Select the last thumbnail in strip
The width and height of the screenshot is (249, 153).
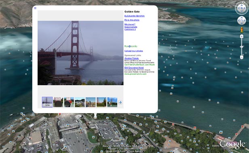[112, 102]
